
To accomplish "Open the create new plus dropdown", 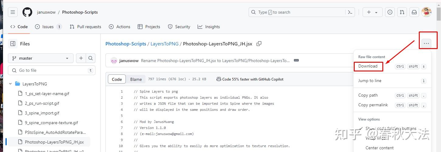I will [372, 12].
